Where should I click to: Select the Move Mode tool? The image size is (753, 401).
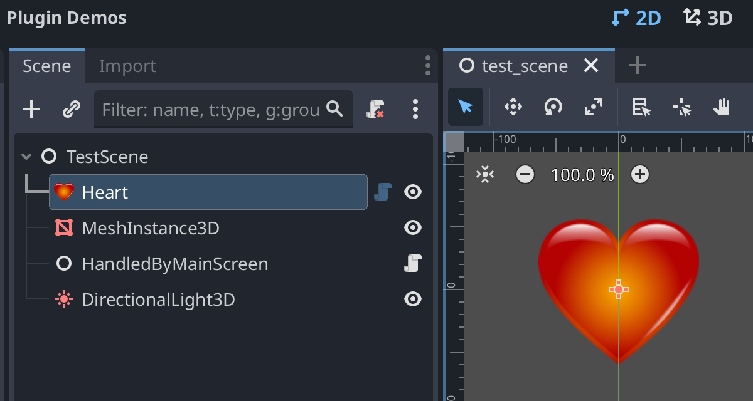pos(513,107)
